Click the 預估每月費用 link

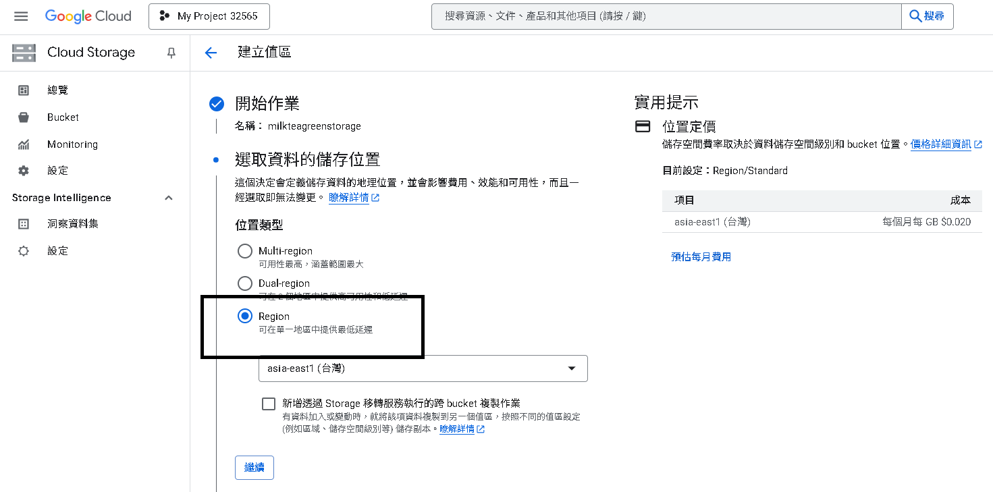pyautogui.click(x=701, y=256)
